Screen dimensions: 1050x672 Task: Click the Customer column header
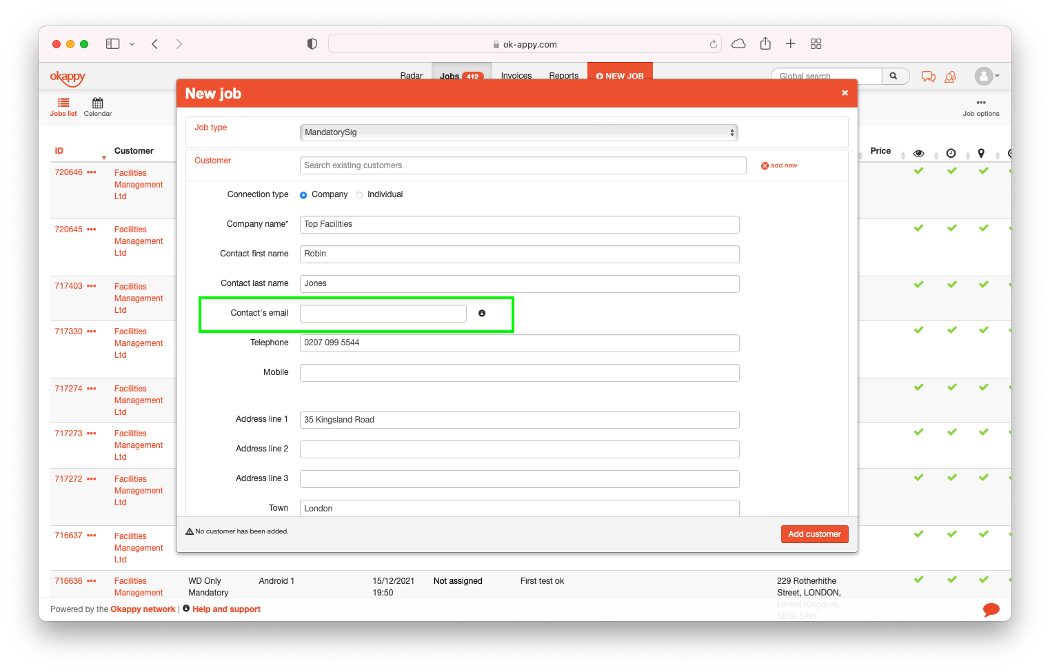point(134,151)
